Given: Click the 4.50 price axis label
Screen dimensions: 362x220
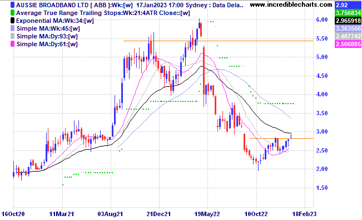Looking at the screenshot, I should [x=322, y=76].
